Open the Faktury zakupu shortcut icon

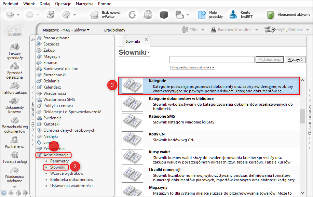(x=15, y=85)
